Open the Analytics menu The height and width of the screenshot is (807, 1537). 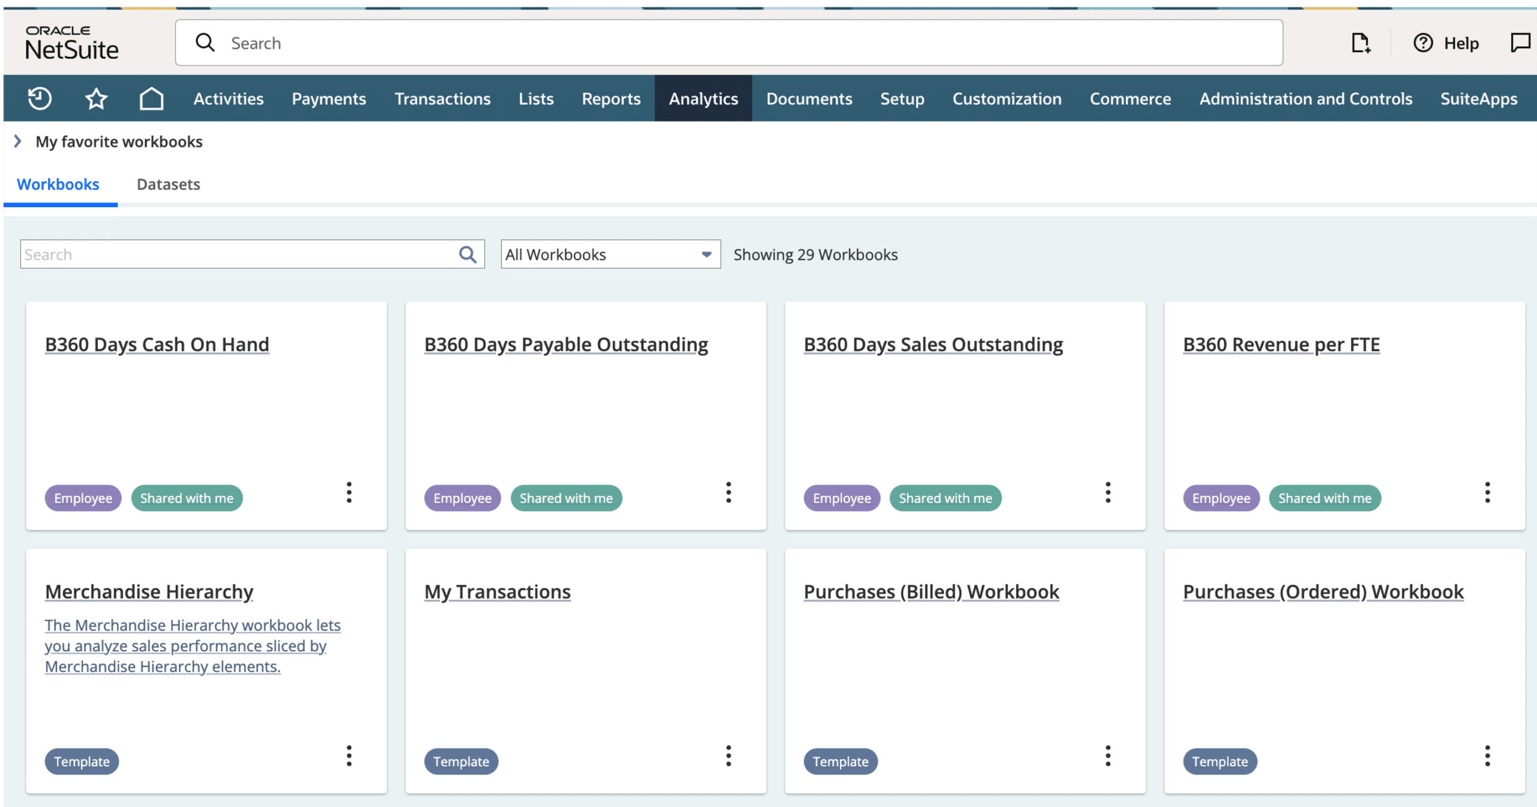coord(703,98)
